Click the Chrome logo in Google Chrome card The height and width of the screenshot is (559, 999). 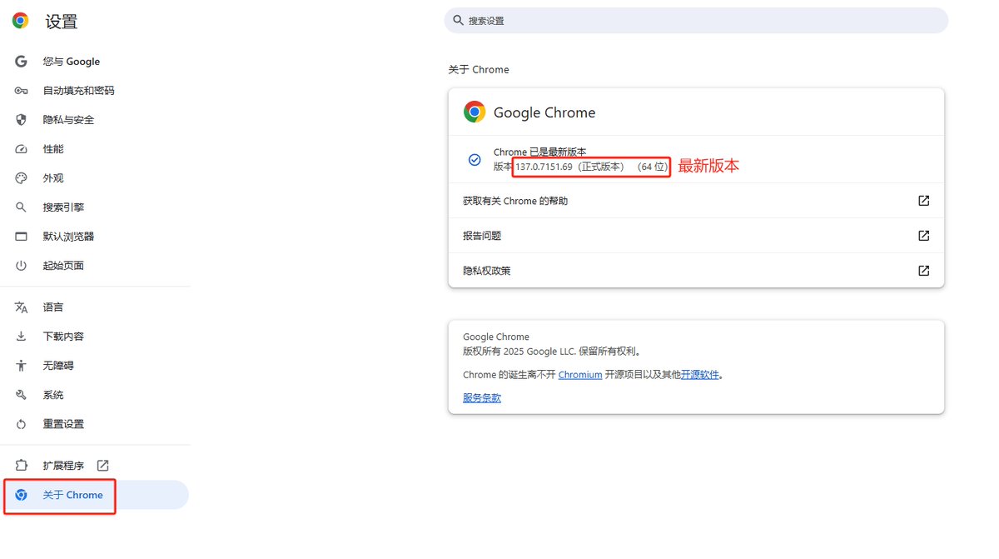point(475,112)
